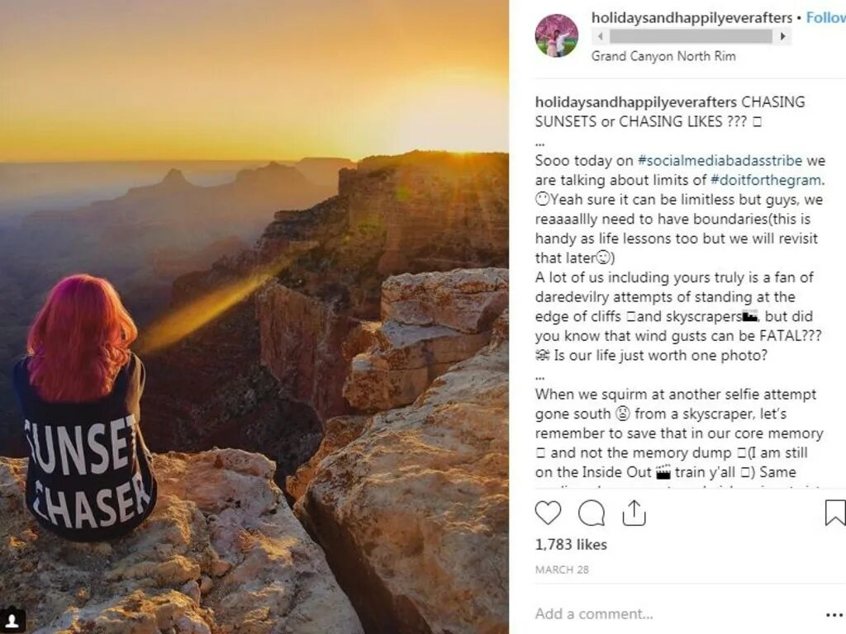Image resolution: width=846 pixels, height=634 pixels.
Task: Show tagged people on the photo
Action: pos(12,620)
